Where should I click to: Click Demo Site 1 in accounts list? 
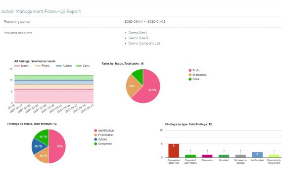(x=138, y=33)
